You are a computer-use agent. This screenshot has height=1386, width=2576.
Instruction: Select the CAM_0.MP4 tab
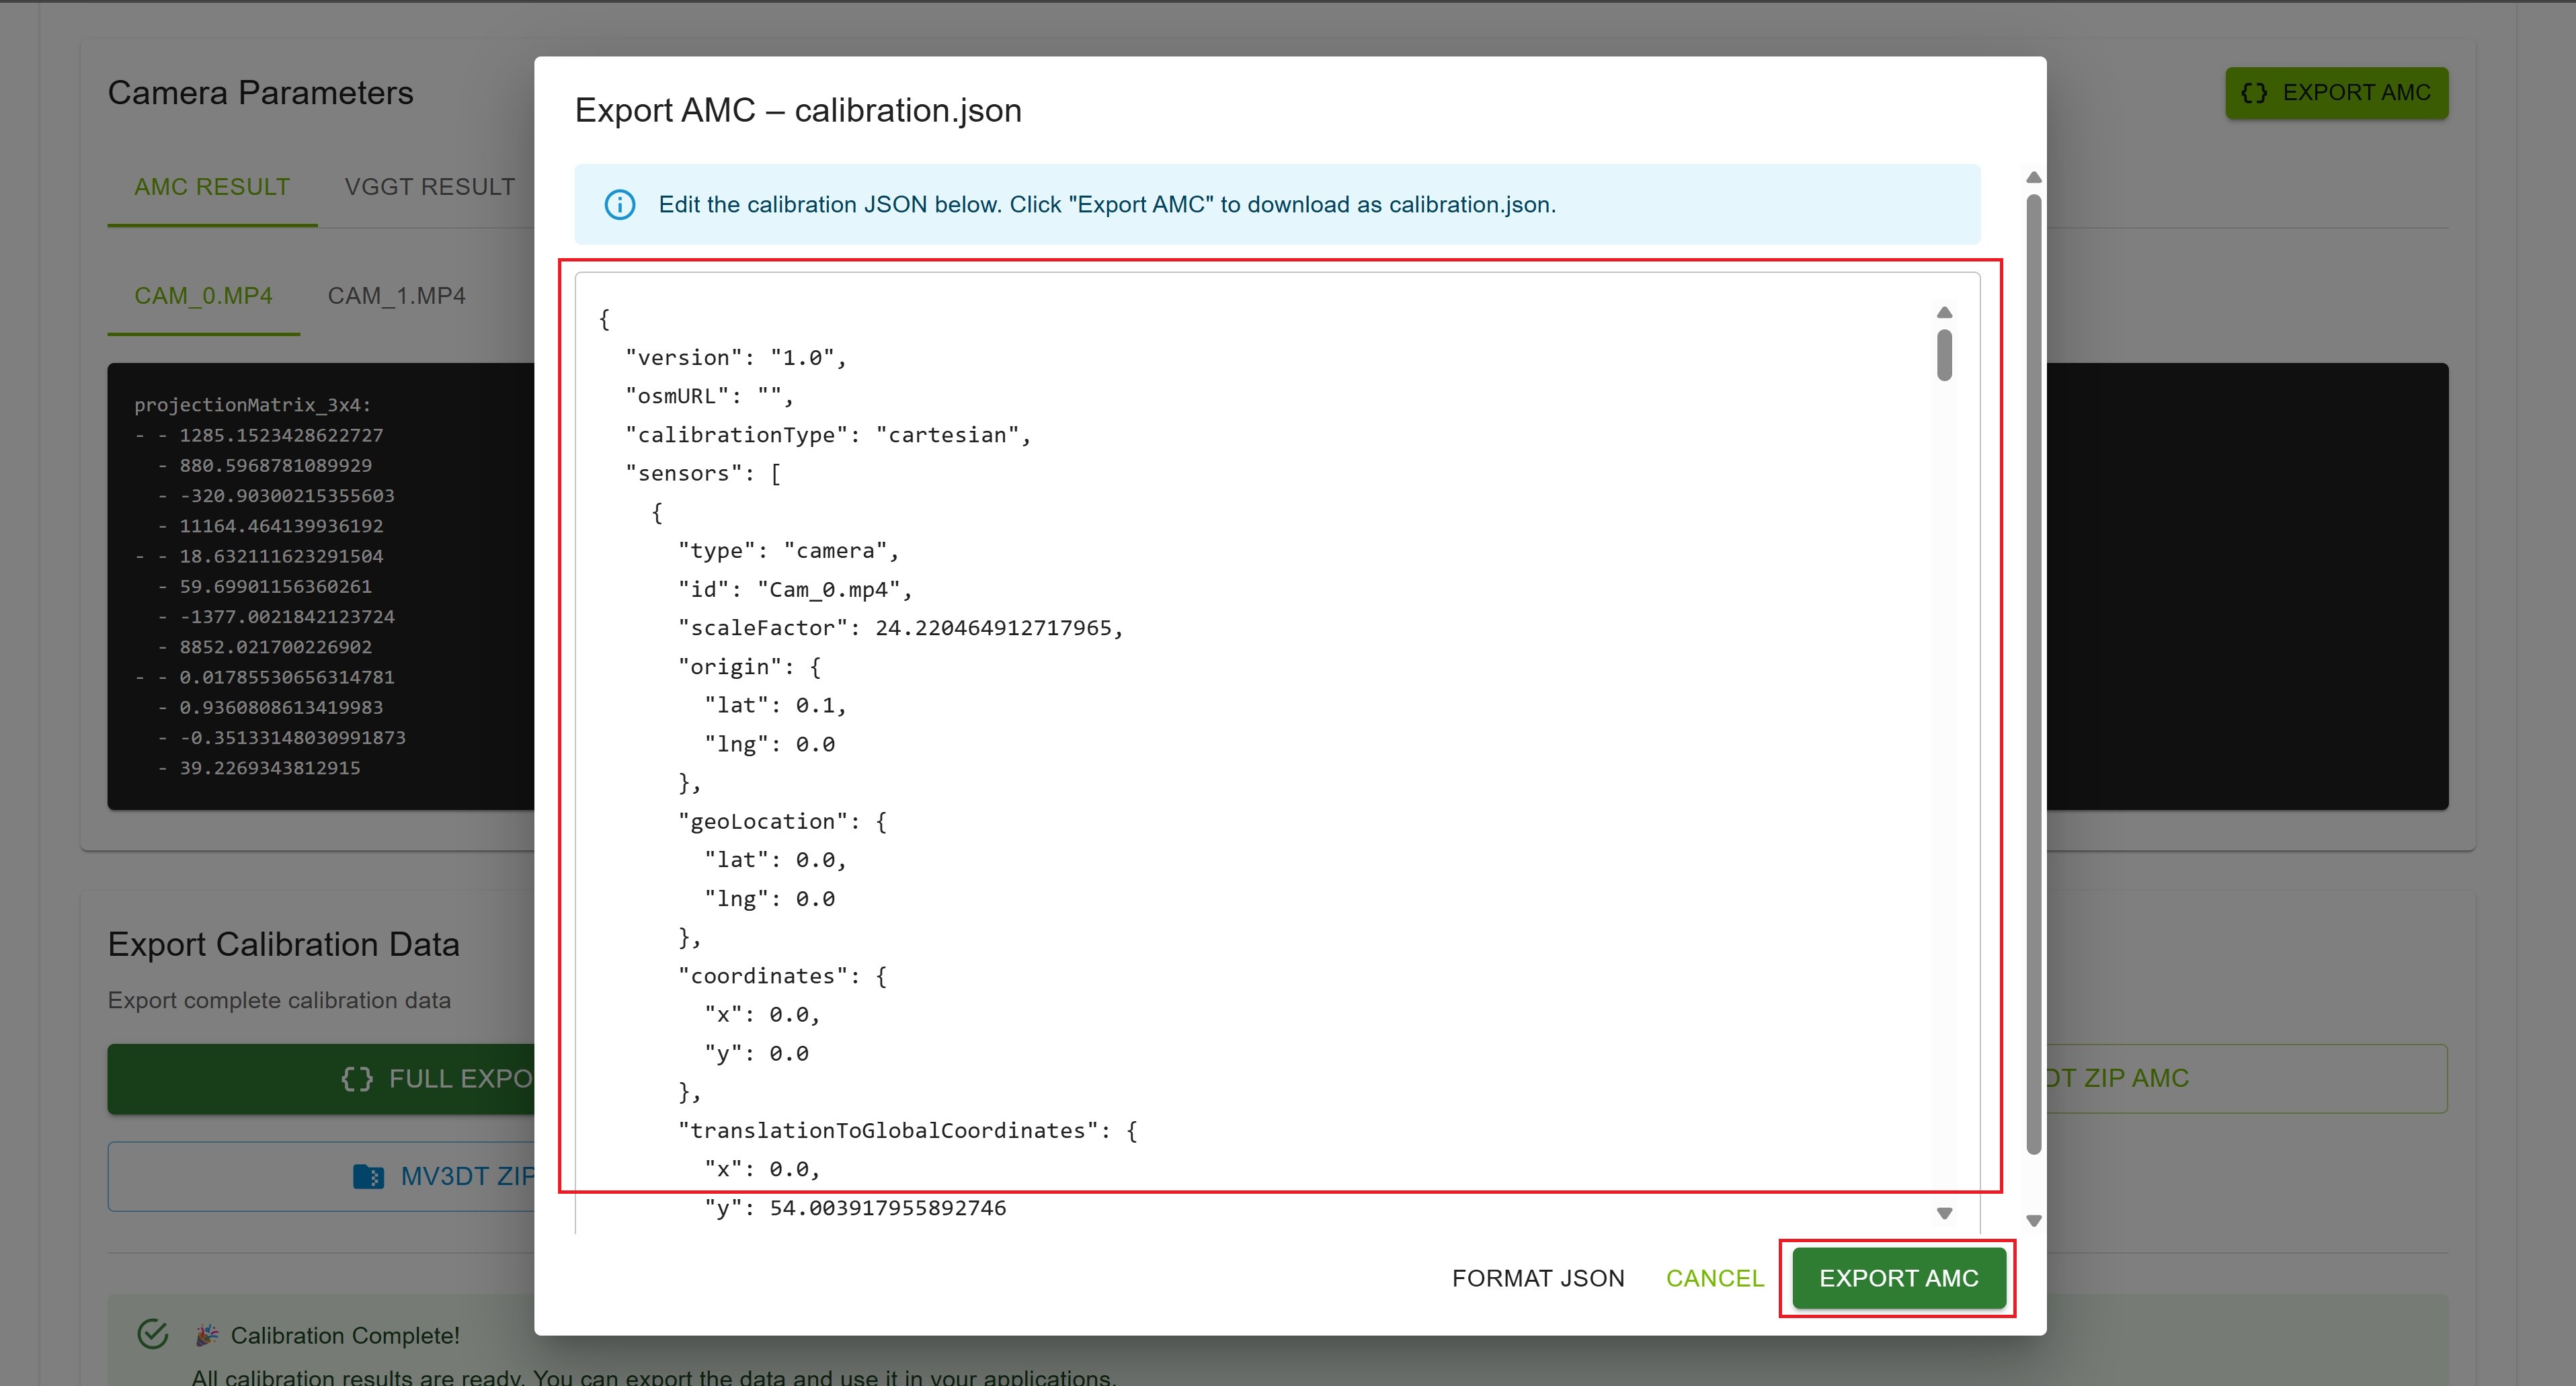pos(204,295)
